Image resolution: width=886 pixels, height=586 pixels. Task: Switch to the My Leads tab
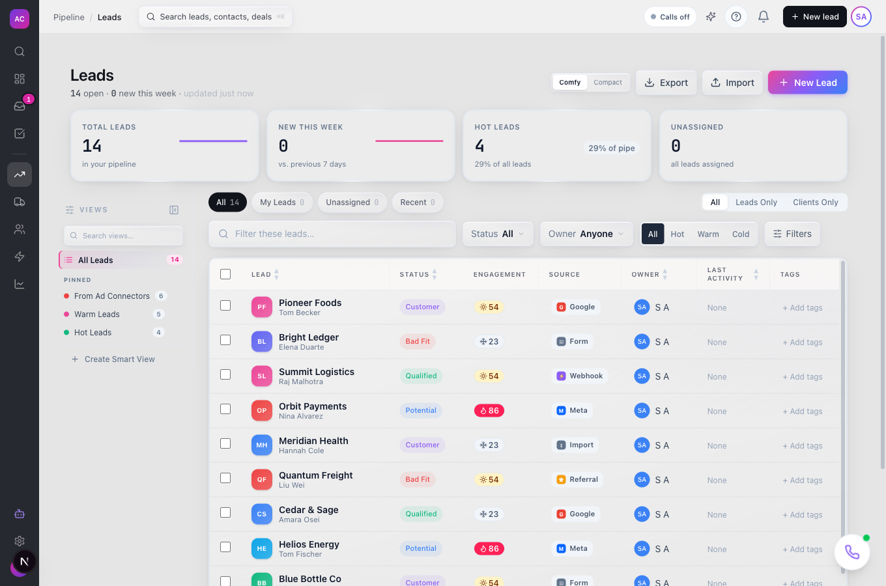tap(282, 202)
